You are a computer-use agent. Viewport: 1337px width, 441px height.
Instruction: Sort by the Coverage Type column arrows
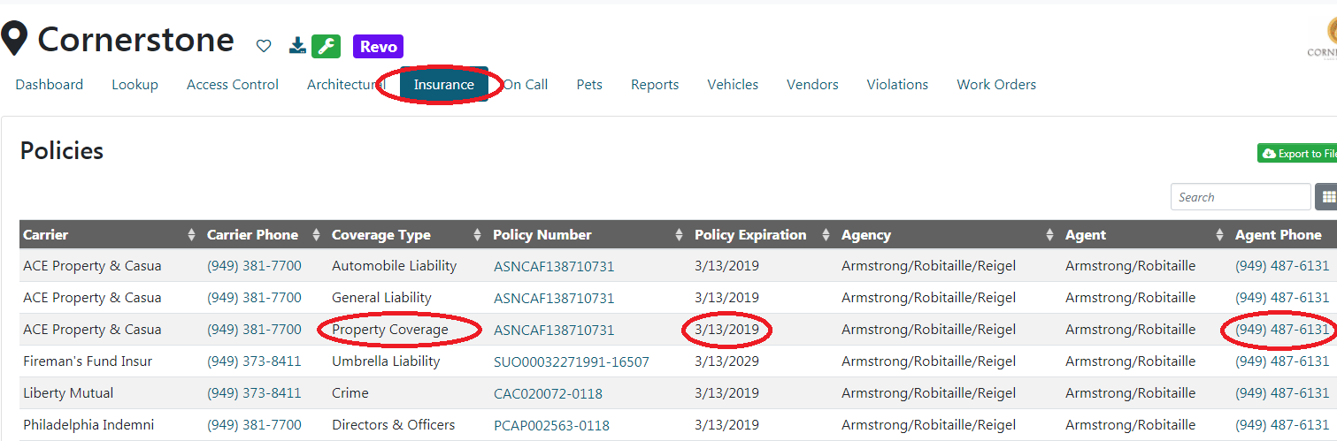point(478,235)
